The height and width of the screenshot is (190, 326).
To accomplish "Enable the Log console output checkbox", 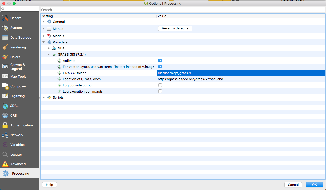I will pos(160,85).
